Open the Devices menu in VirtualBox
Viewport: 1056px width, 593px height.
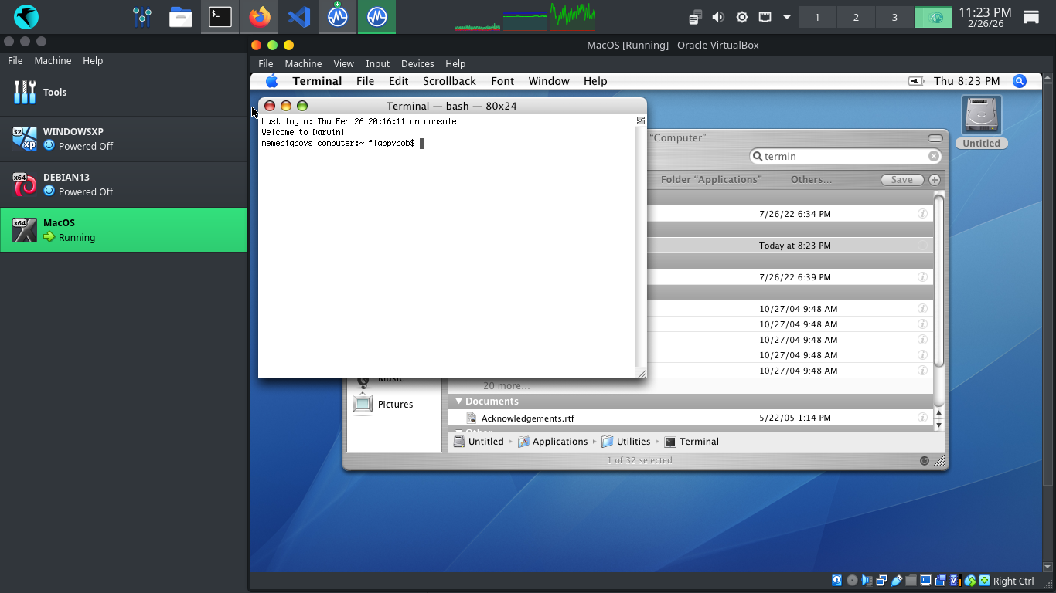coord(417,63)
